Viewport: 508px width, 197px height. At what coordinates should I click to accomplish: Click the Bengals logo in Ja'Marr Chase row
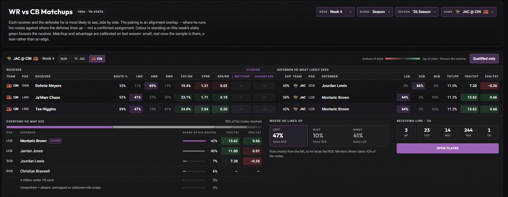tap(9, 97)
